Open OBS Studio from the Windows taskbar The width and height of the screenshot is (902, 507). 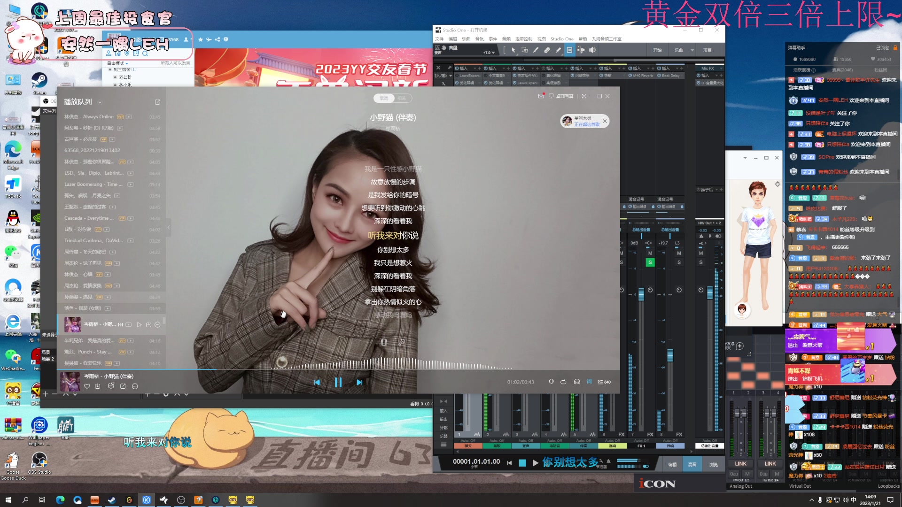tap(181, 500)
